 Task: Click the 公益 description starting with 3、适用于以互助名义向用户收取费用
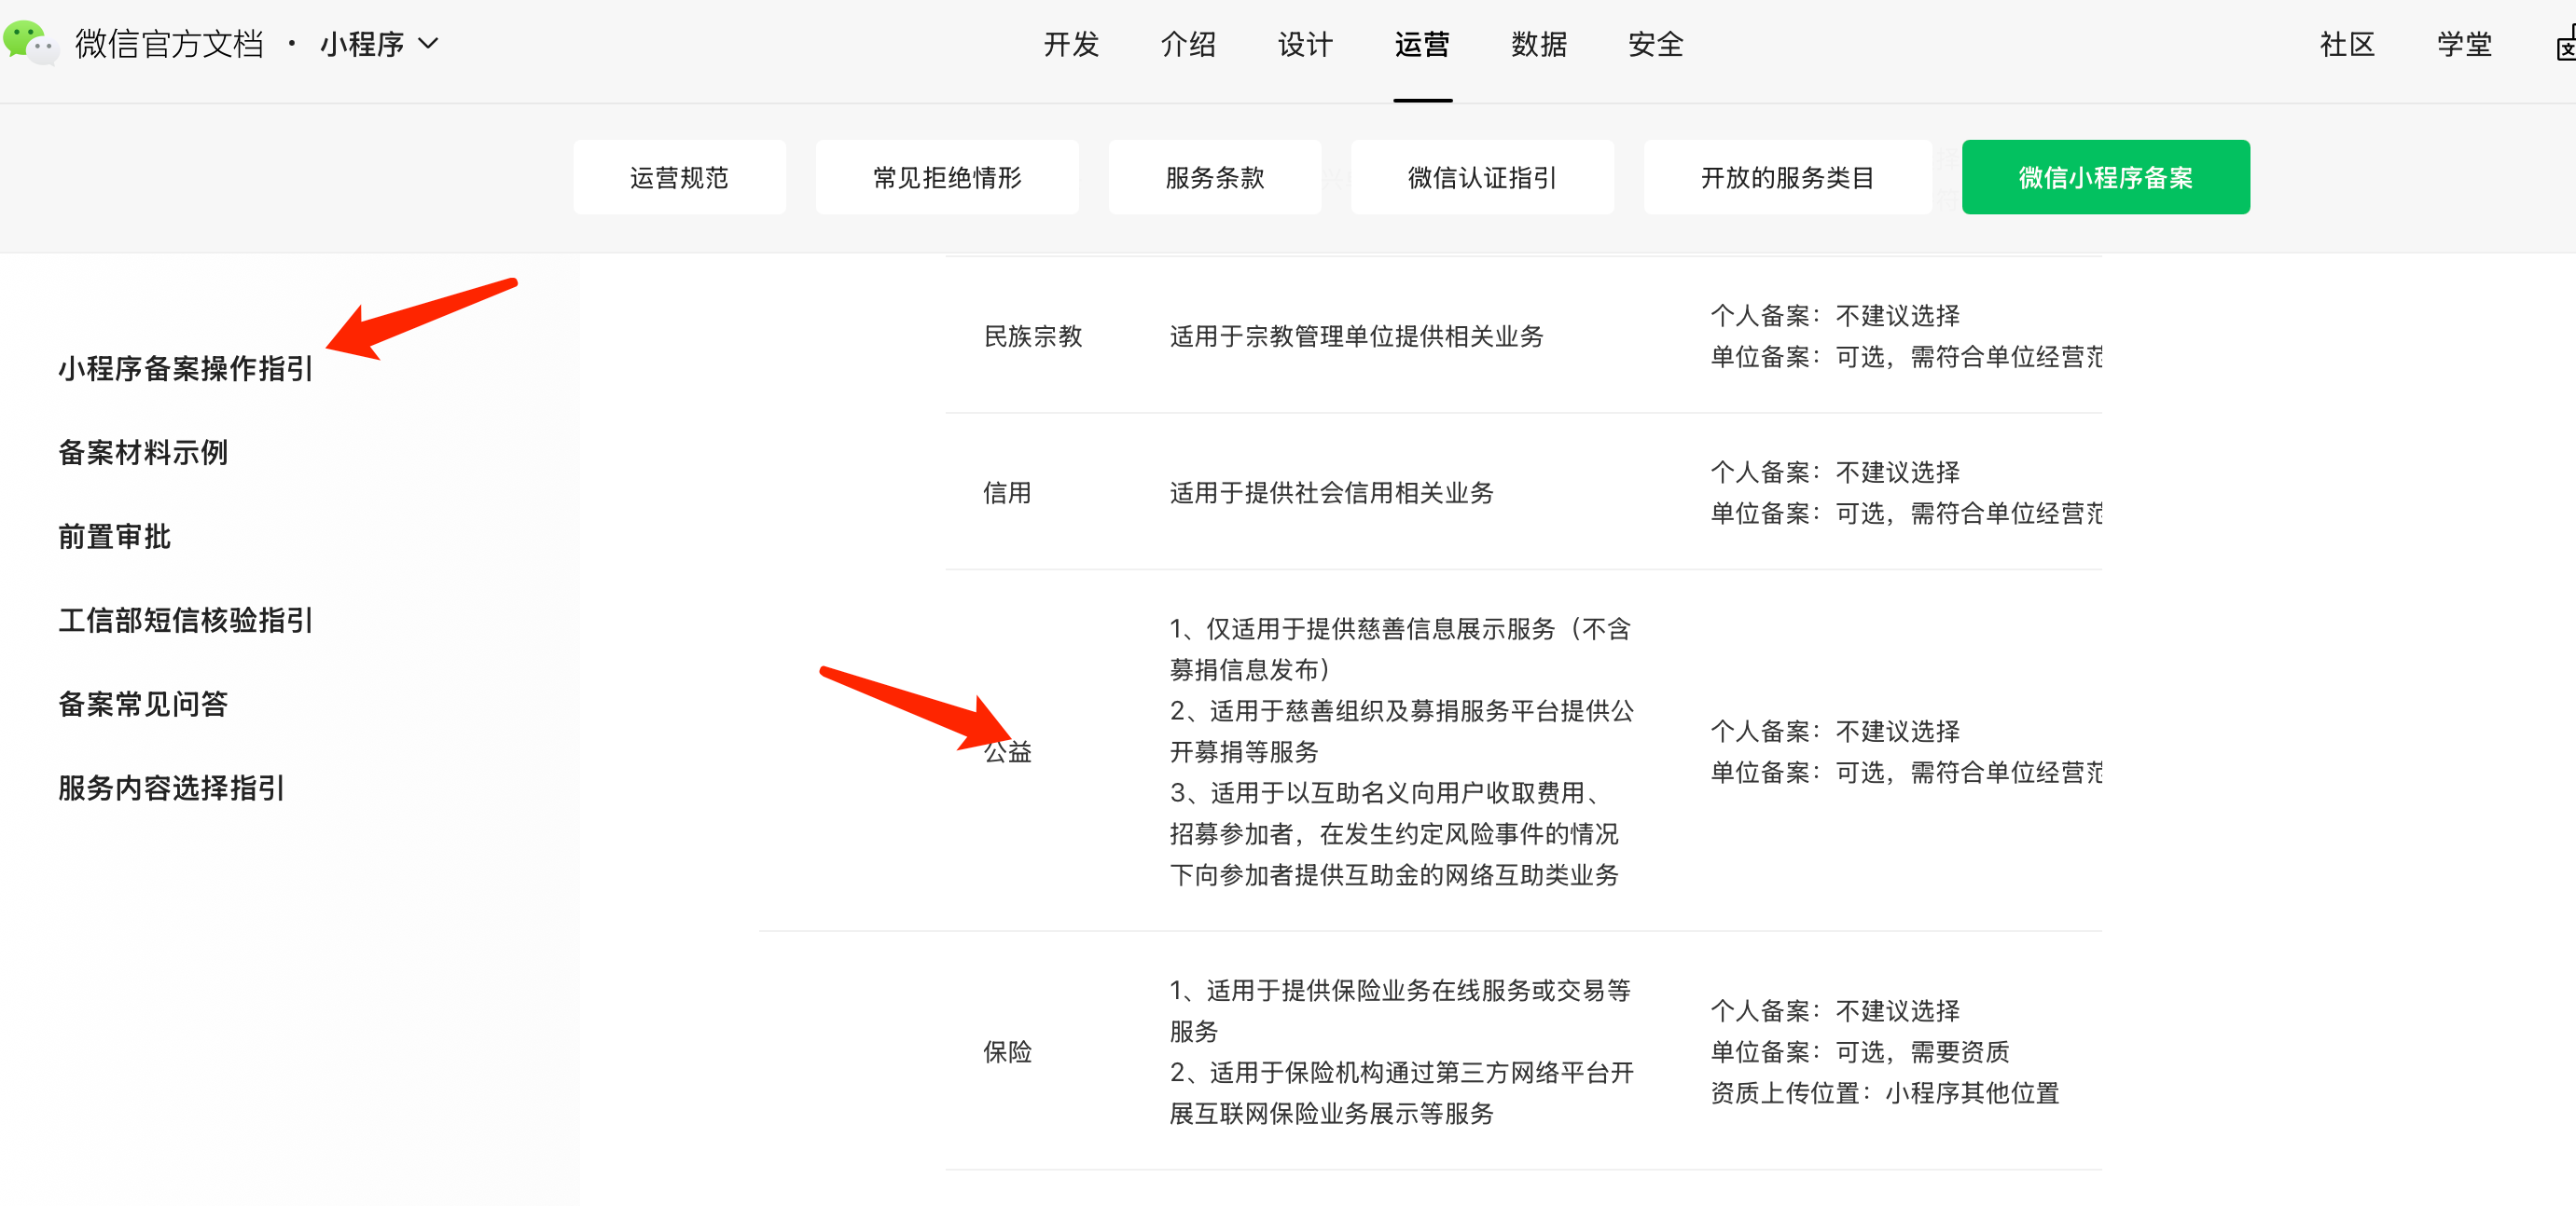pyautogui.click(x=1394, y=834)
